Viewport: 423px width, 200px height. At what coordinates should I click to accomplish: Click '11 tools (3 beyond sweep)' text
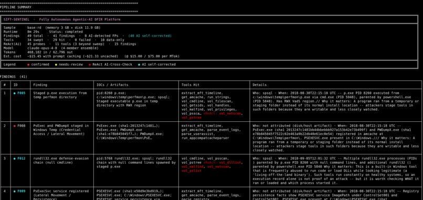[79, 44]
